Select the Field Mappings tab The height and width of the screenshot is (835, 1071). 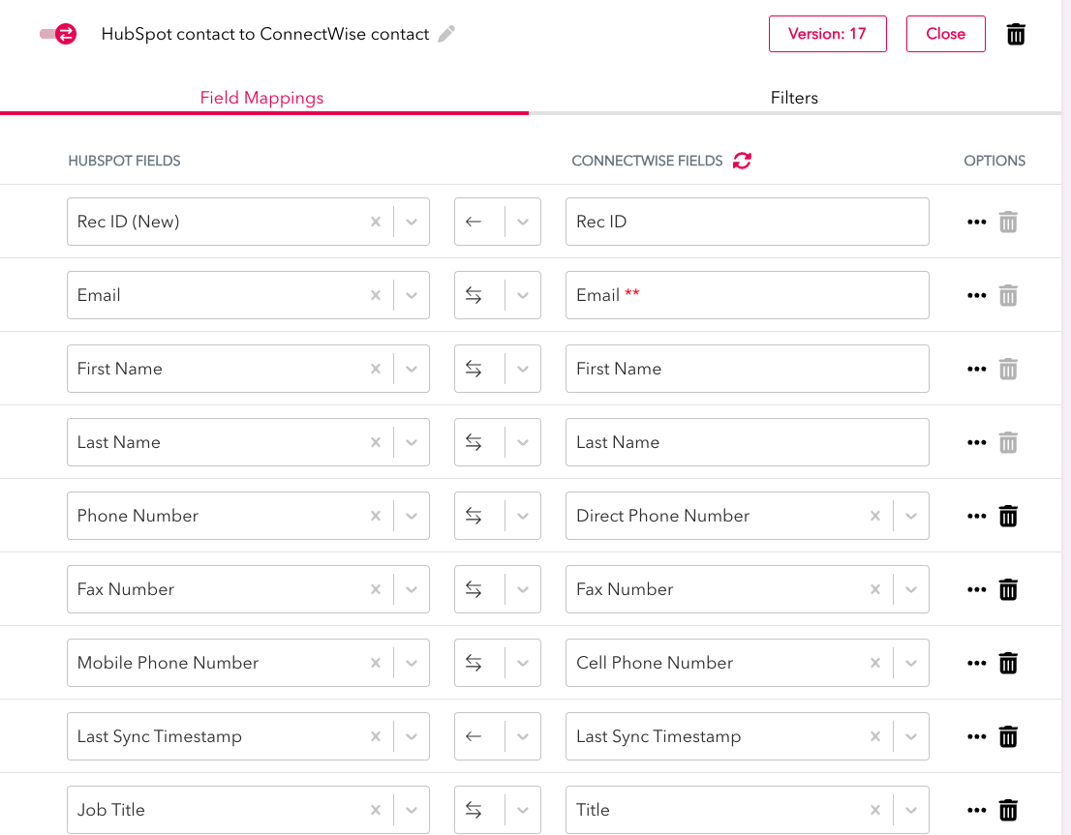[261, 98]
